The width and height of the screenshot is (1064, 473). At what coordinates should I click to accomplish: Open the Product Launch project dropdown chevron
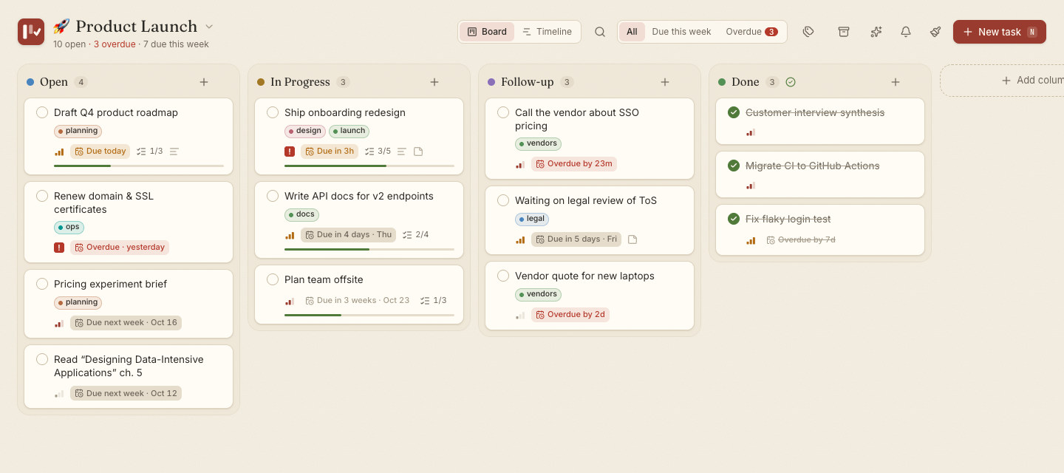209,27
